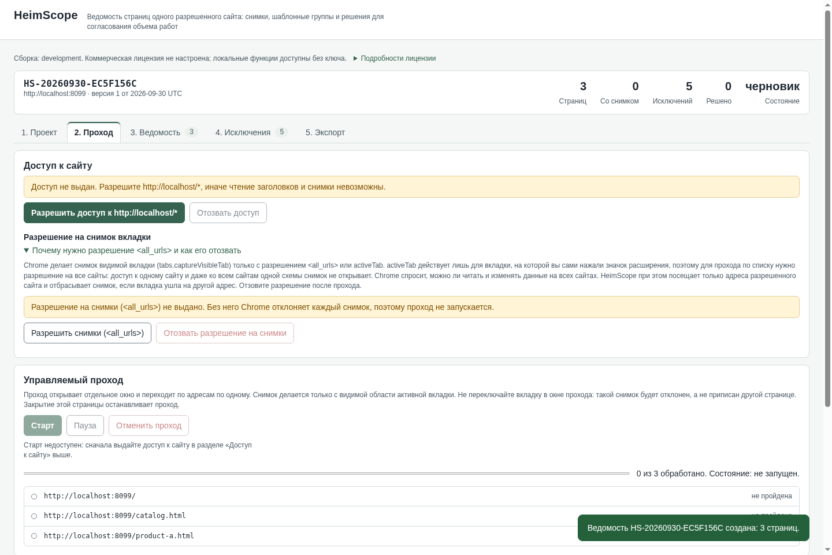Click Отозвать разрешение на снимки button
Screen dimensions: 832x555
(225, 333)
